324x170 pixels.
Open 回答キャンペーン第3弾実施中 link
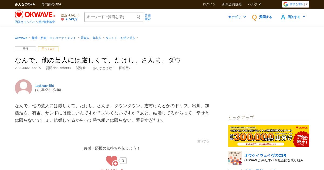(35, 22)
